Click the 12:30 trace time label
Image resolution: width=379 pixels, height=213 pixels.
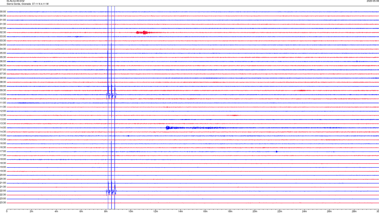point(3,115)
